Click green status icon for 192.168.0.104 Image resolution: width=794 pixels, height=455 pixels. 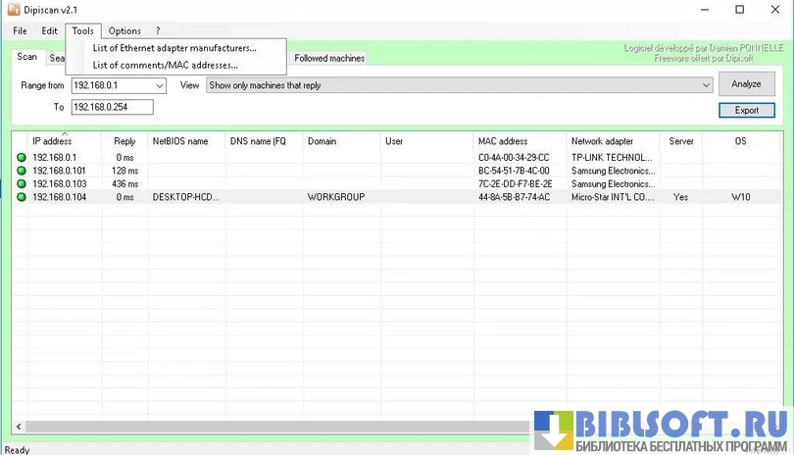point(22,197)
